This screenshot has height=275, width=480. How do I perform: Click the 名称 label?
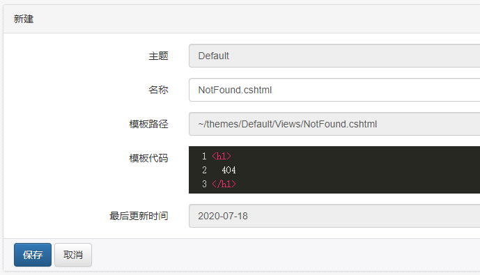click(158, 90)
